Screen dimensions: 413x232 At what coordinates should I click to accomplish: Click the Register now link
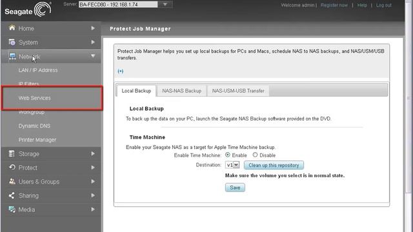(x=334, y=5)
